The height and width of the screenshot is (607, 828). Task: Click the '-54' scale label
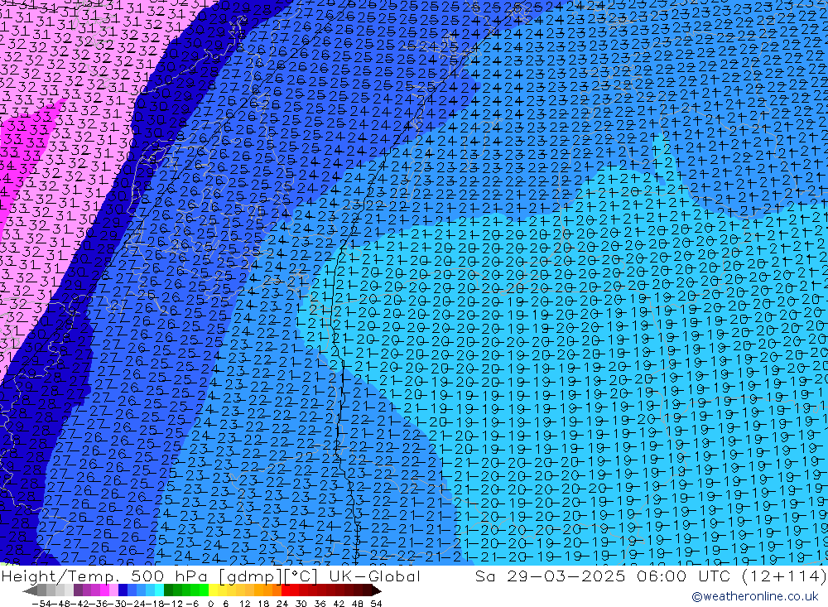coord(41,604)
